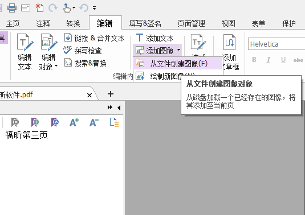Click the Helvetica font name field

(x=276, y=44)
